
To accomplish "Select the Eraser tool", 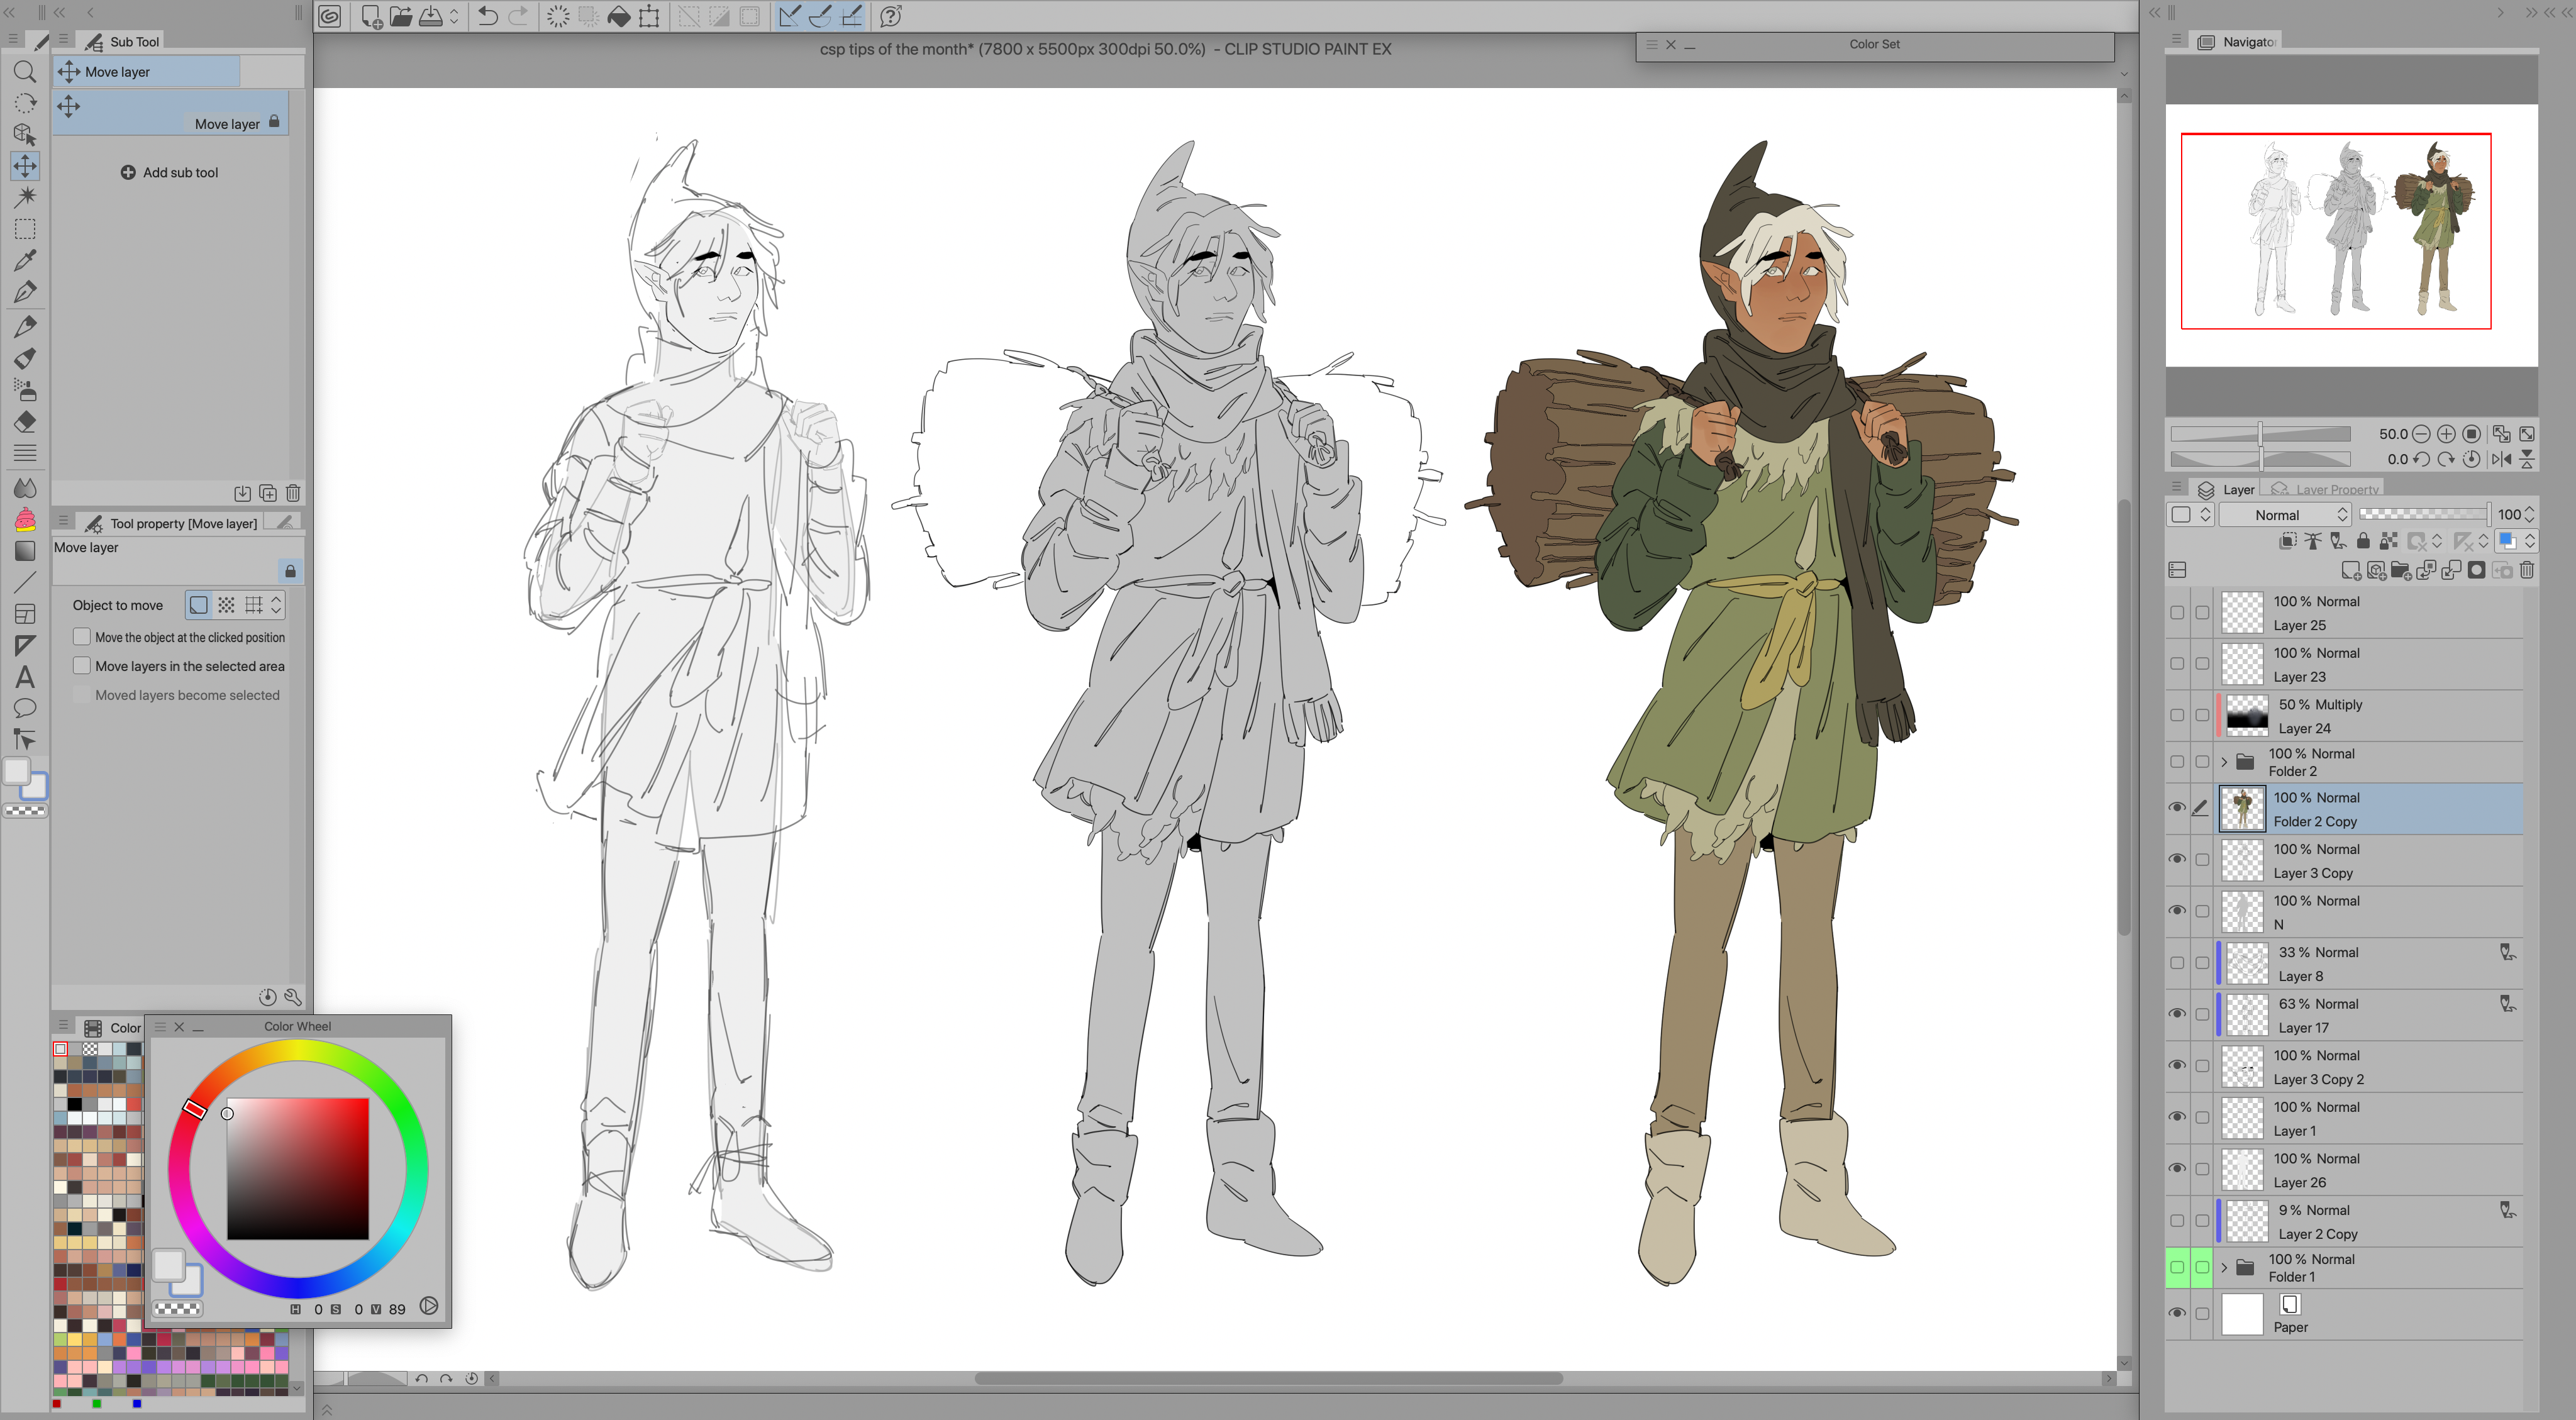I will point(25,422).
